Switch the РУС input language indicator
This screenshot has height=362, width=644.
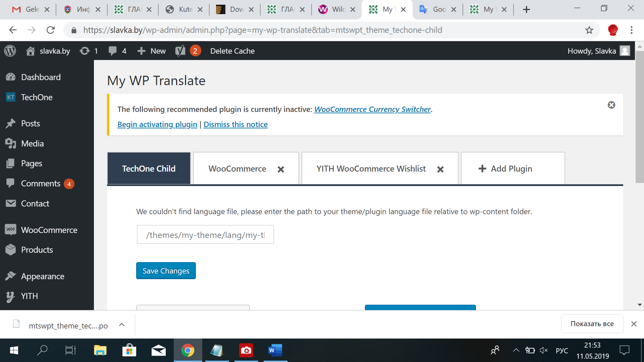point(562,351)
